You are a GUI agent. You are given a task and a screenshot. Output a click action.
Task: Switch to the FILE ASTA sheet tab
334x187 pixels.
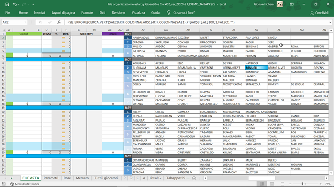pos(31,178)
